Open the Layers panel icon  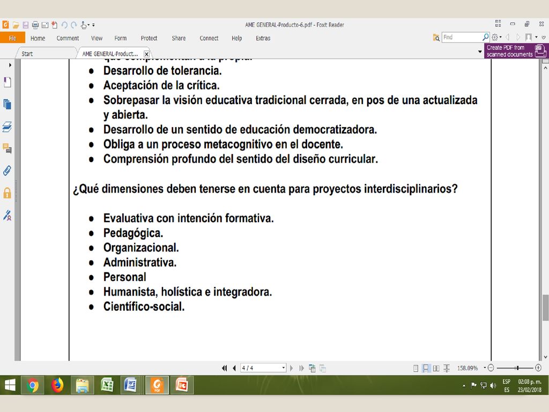click(8, 127)
